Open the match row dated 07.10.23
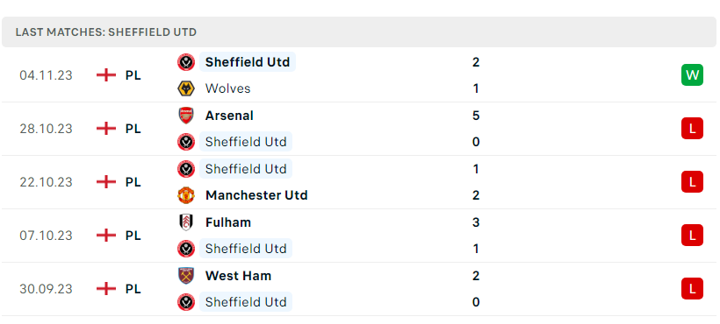720x324 pixels. pos(359,236)
